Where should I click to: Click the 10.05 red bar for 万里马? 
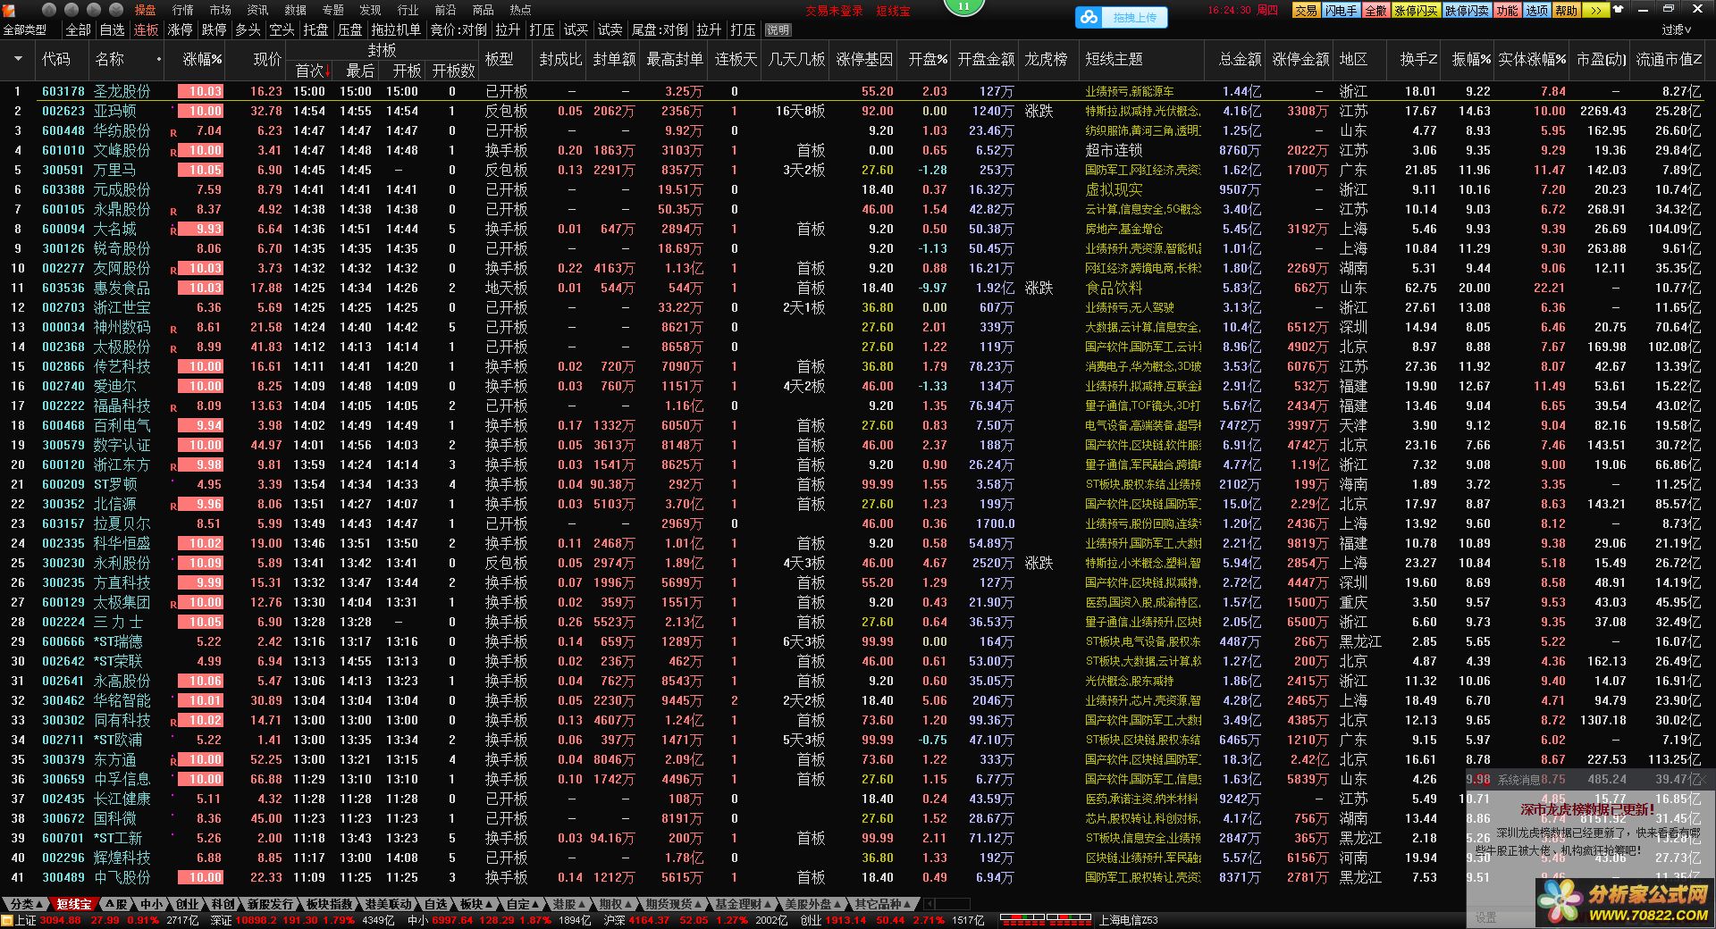click(201, 170)
